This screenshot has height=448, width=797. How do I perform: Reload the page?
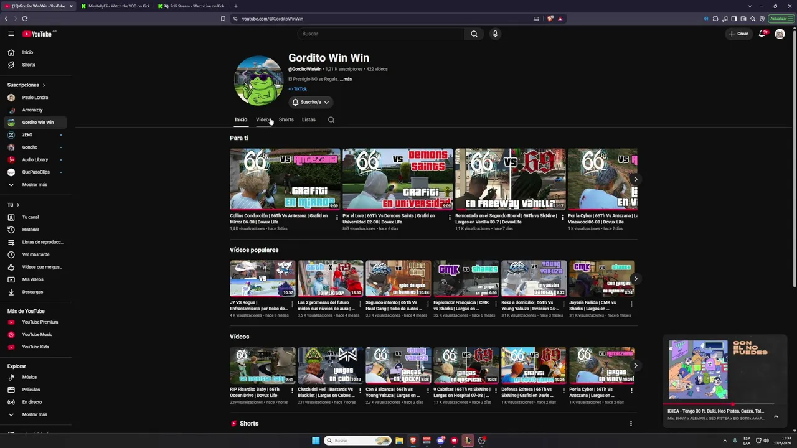click(25, 19)
